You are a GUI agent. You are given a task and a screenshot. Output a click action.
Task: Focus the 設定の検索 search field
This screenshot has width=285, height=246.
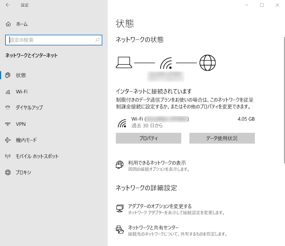54,40
